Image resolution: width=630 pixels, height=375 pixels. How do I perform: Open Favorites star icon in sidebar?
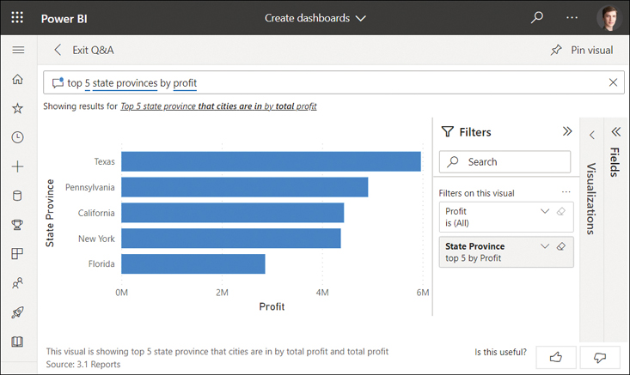(x=17, y=108)
